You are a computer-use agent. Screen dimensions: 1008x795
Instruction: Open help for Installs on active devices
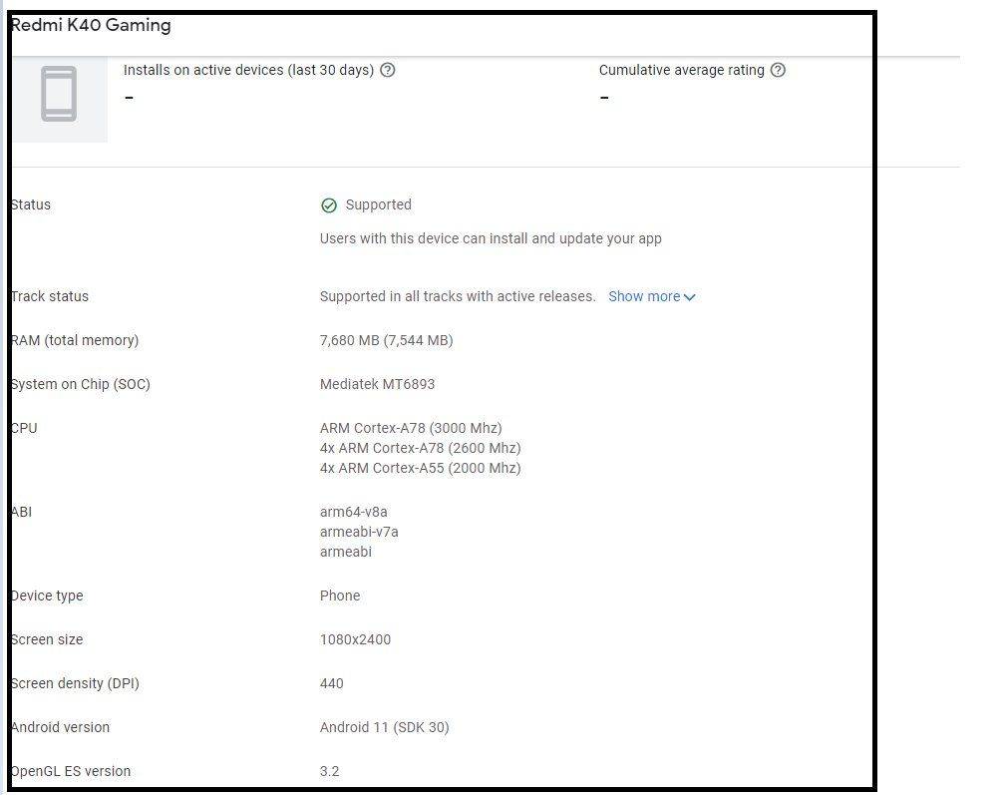pyautogui.click(x=388, y=70)
